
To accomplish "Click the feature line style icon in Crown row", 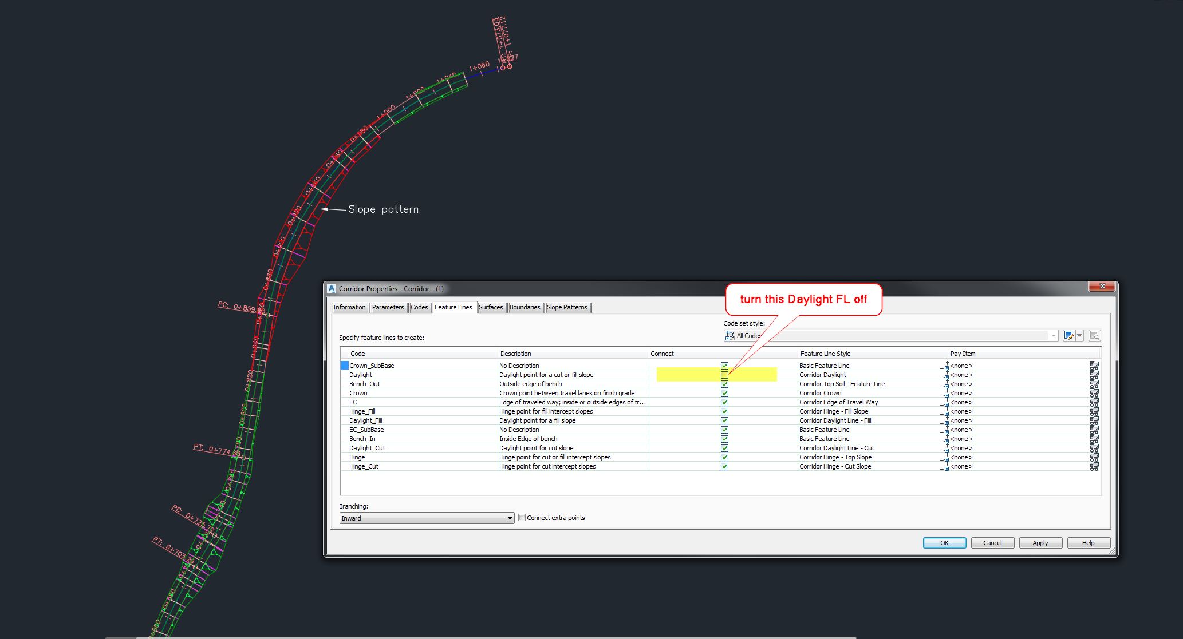I will pyautogui.click(x=944, y=394).
